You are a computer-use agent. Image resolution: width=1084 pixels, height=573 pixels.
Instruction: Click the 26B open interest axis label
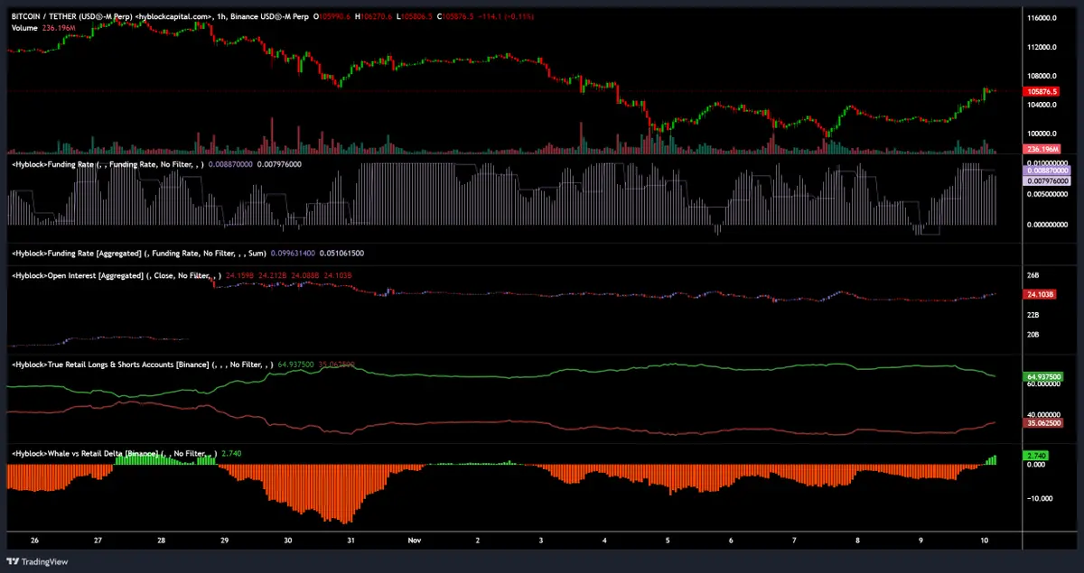point(1033,274)
